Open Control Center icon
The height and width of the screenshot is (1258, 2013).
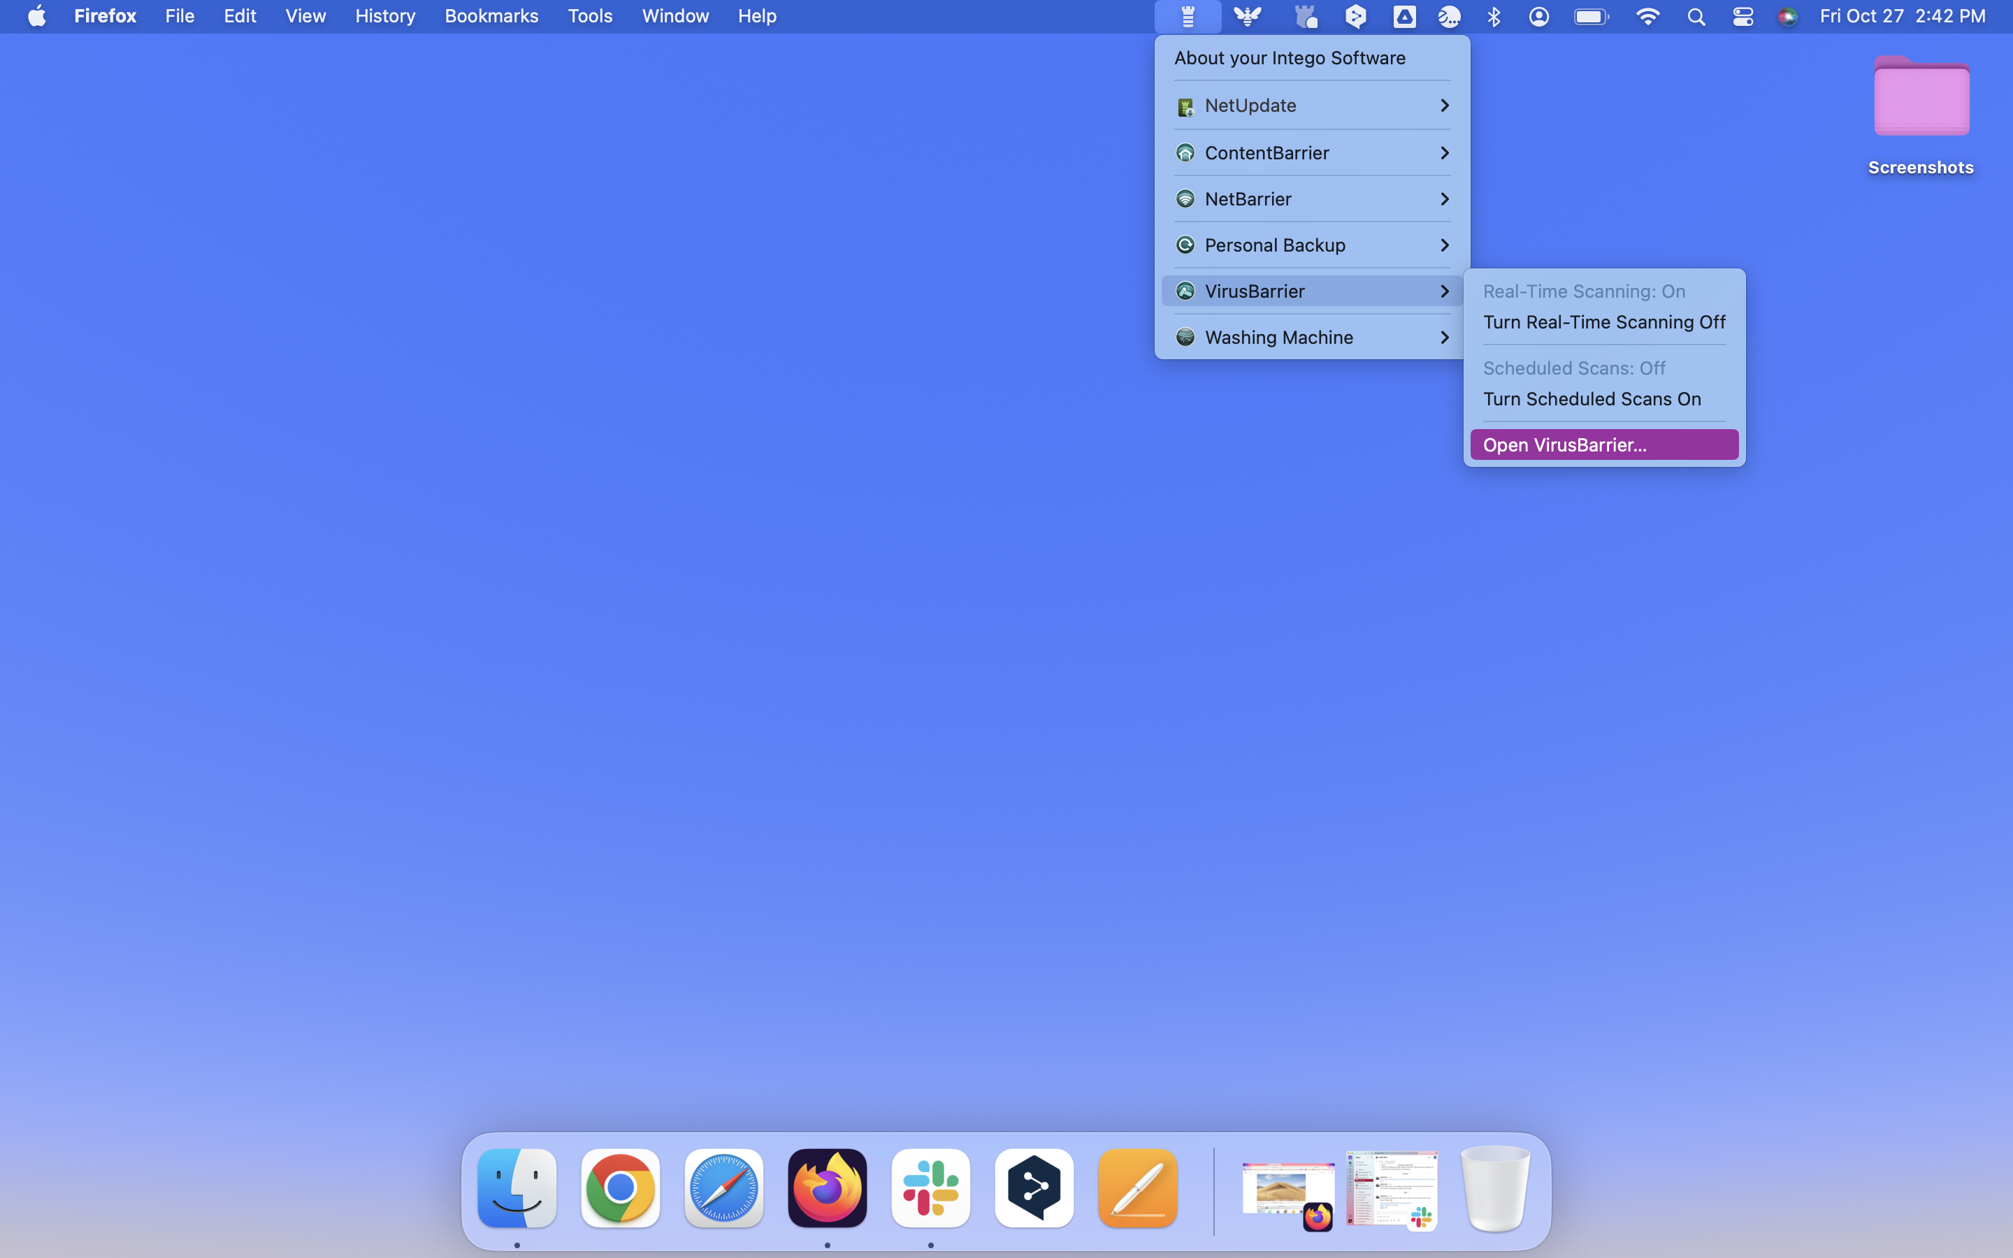[x=1743, y=17]
